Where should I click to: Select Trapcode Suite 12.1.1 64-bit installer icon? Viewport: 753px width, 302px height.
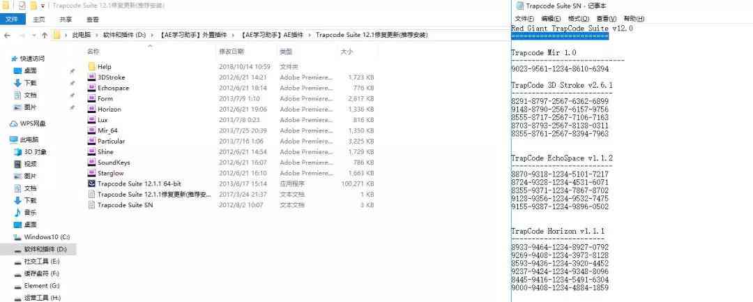pyautogui.click(x=92, y=183)
